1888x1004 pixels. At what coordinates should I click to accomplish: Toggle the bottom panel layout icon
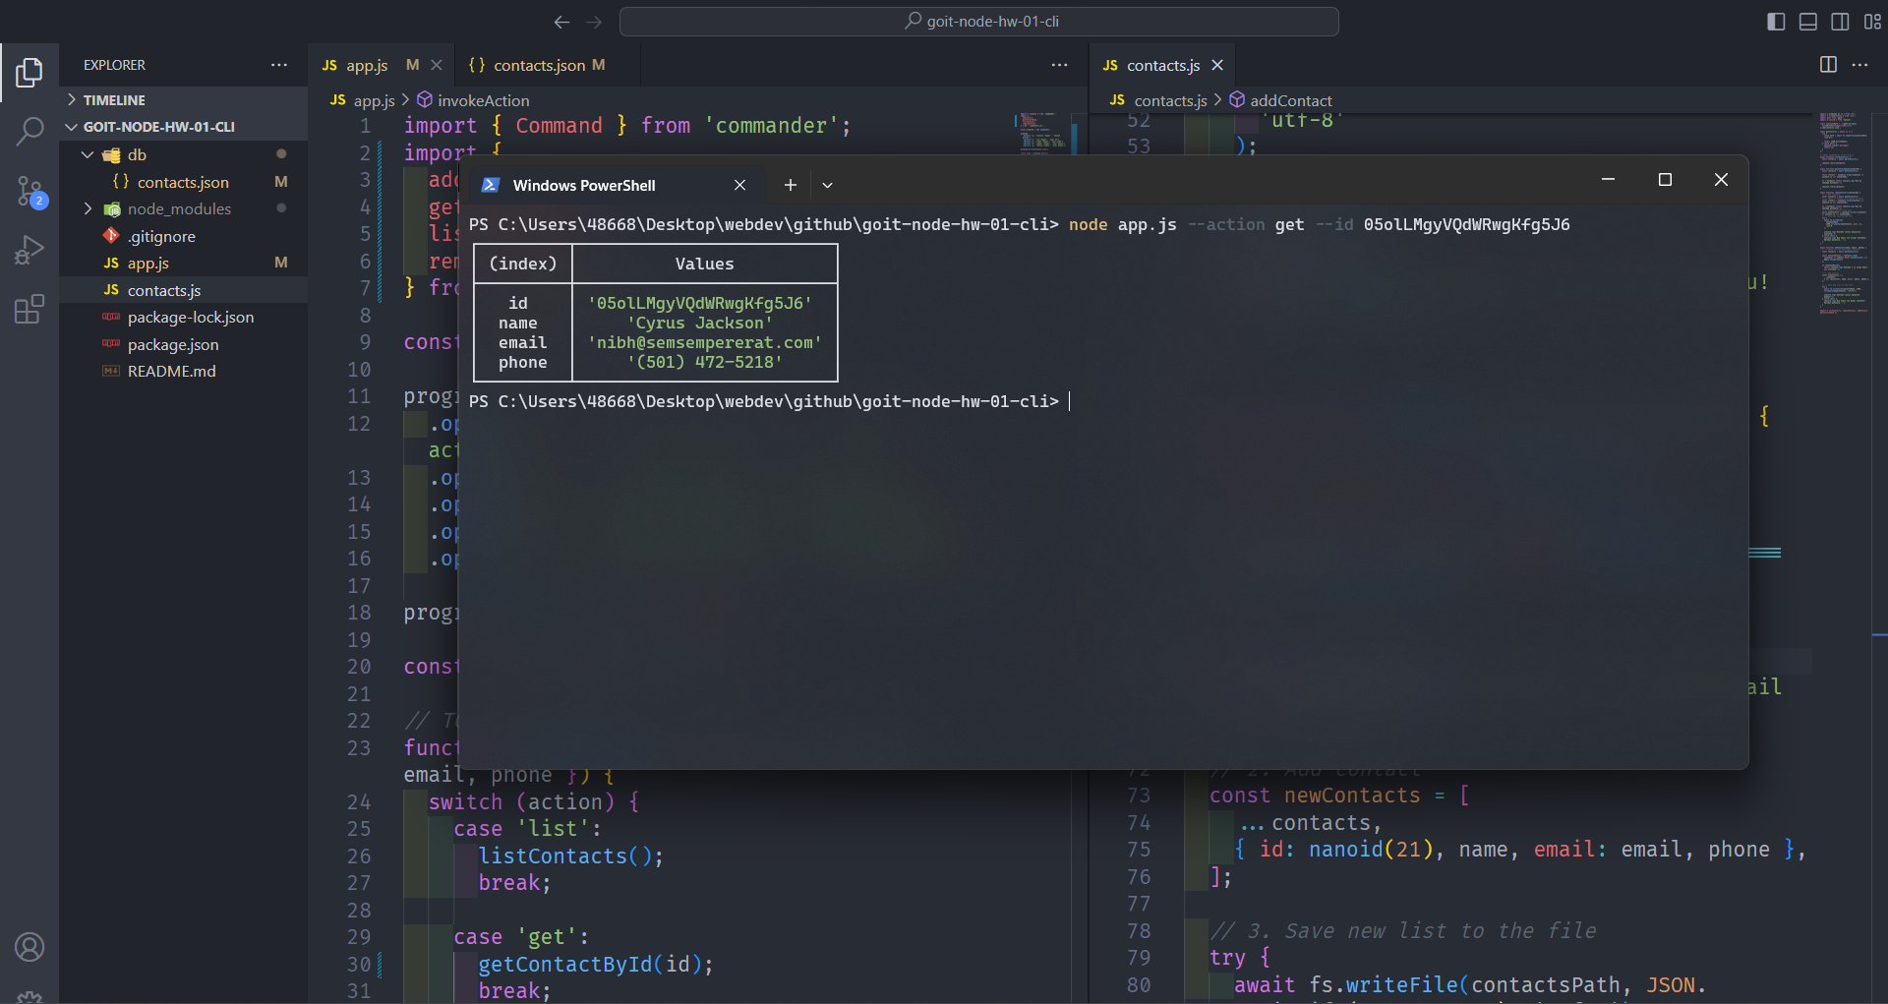pyautogui.click(x=1807, y=22)
